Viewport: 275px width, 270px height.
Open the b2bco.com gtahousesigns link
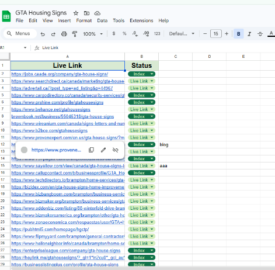pos(50,130)
